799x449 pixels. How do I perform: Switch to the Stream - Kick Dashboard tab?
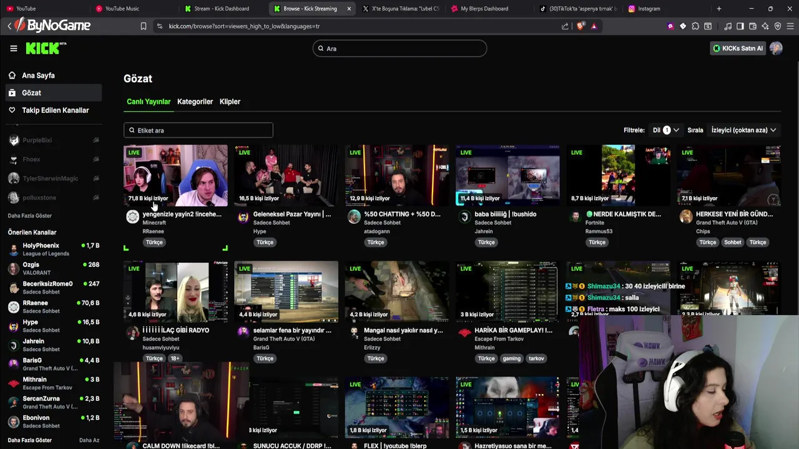pos(223,9)
